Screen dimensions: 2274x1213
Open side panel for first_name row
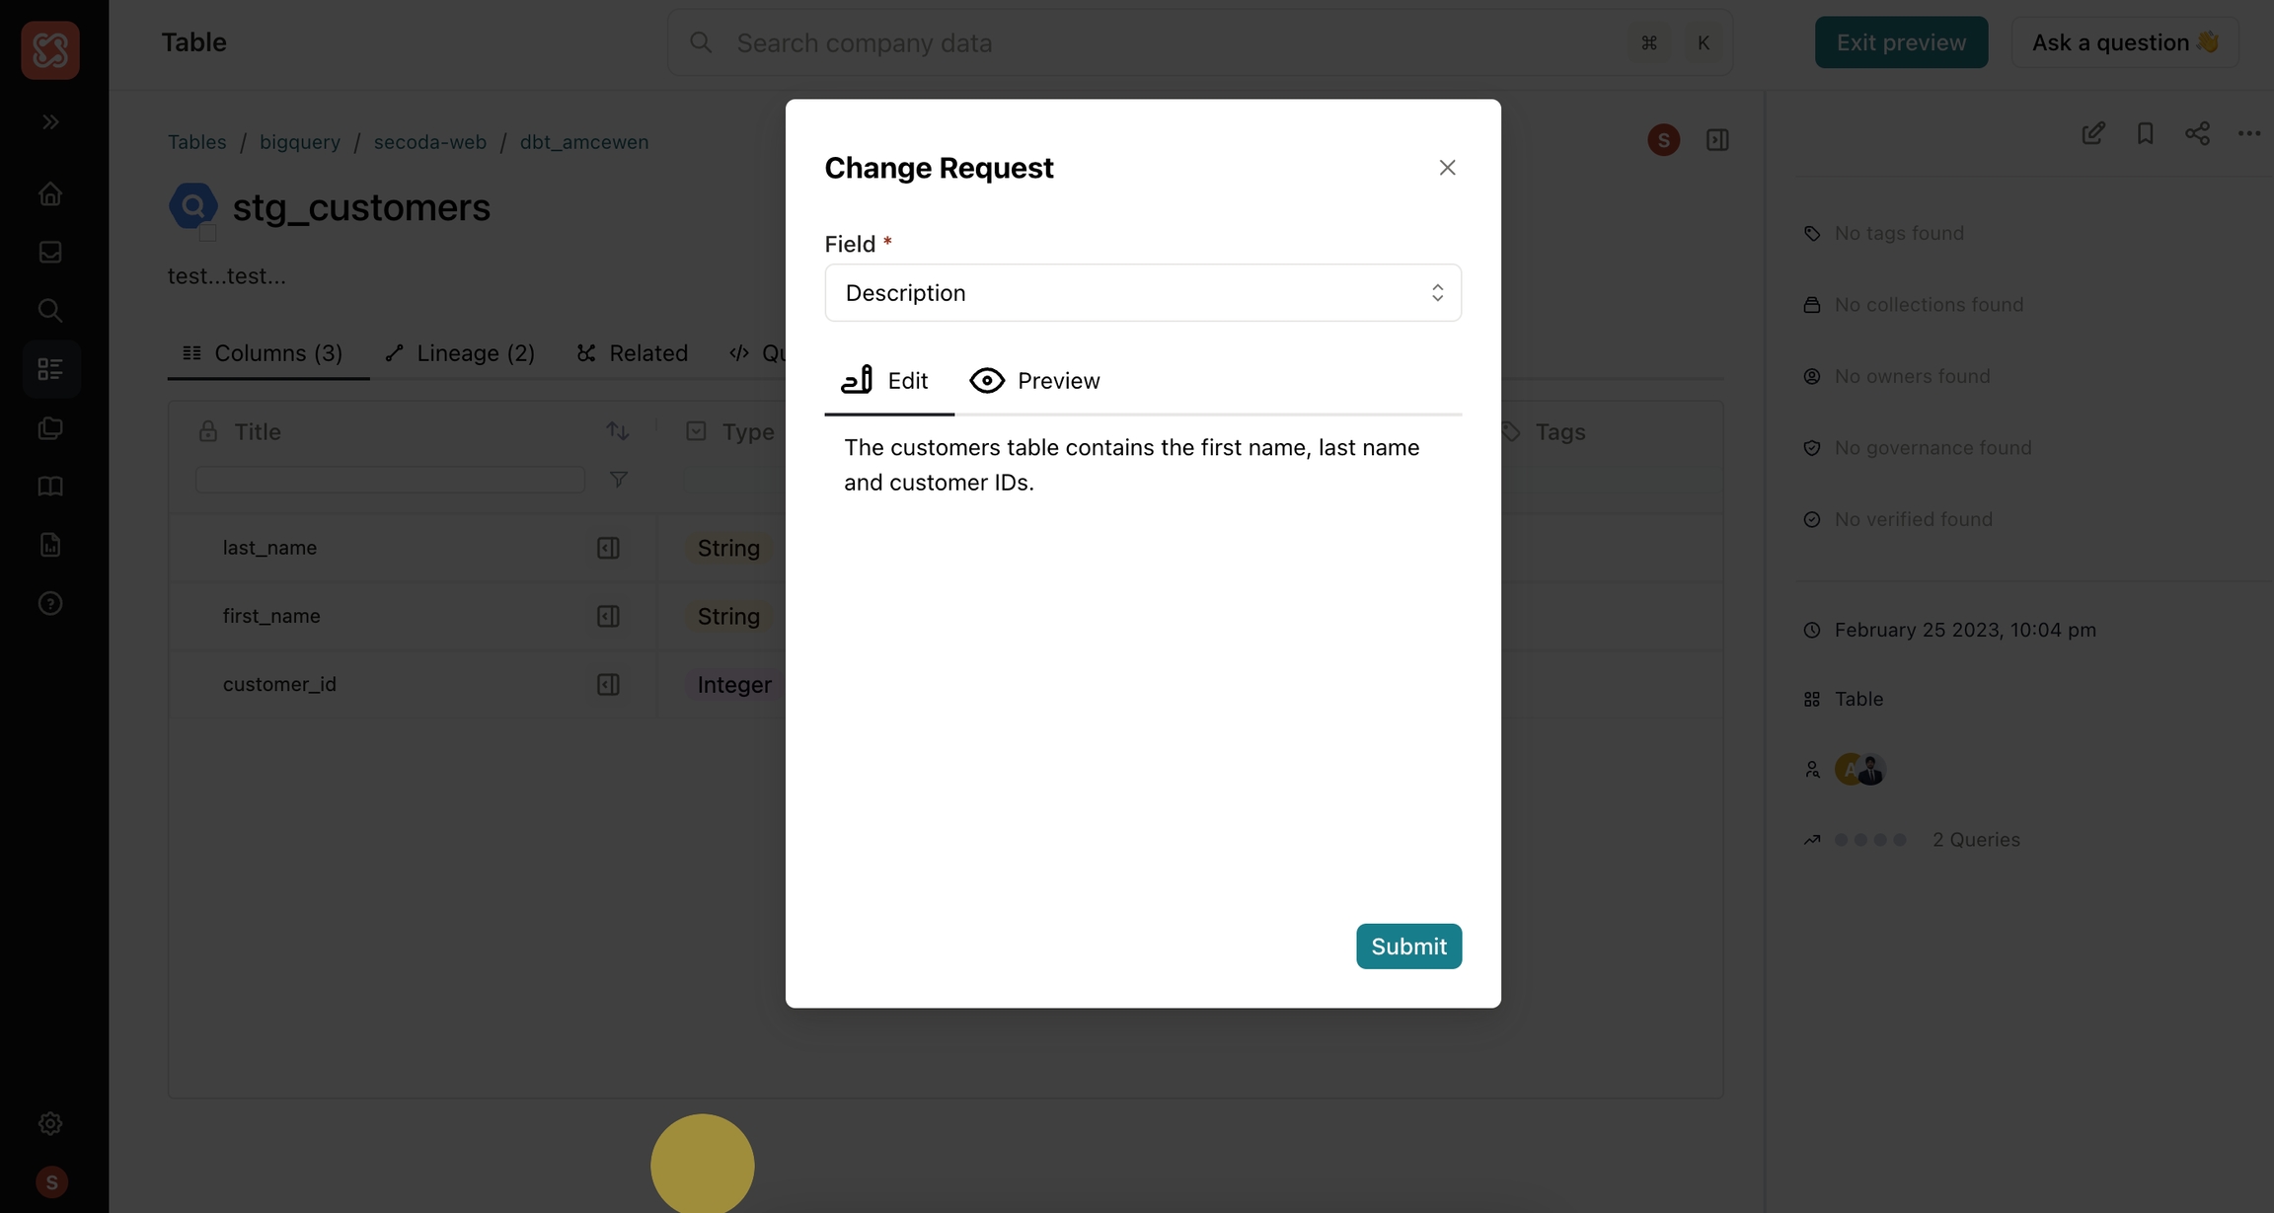pos(608,616)
